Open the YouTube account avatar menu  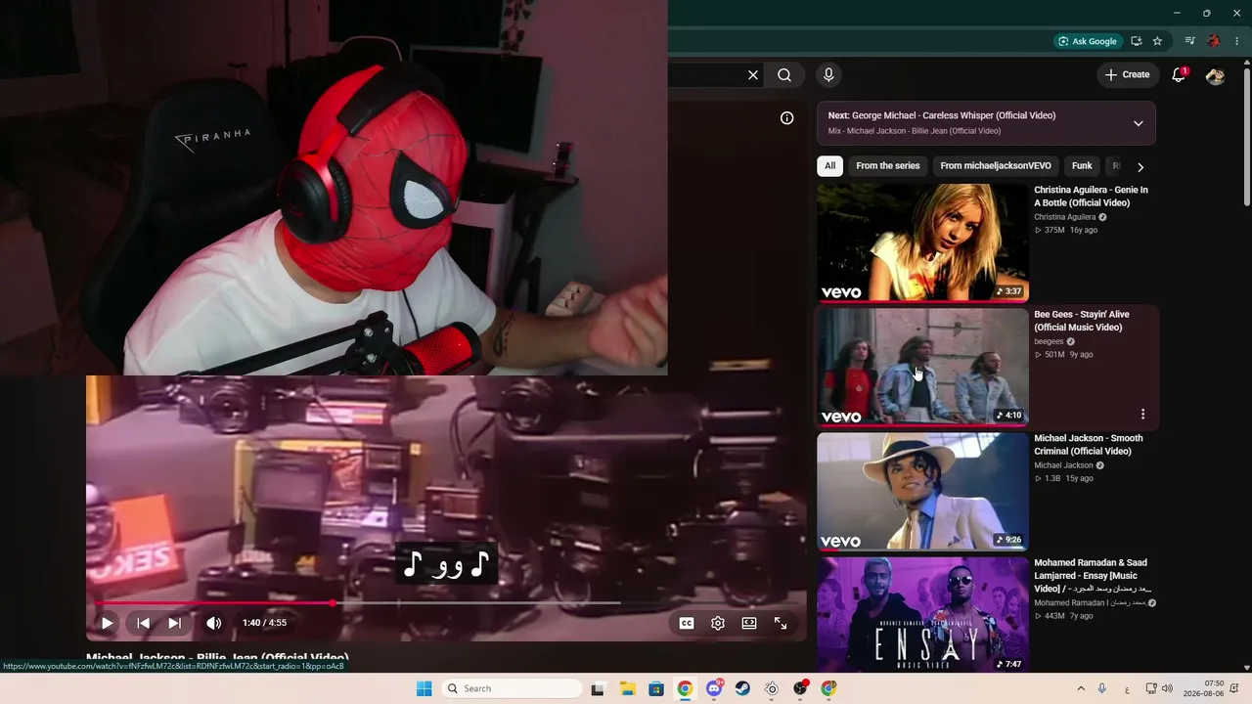[1215, 74]
